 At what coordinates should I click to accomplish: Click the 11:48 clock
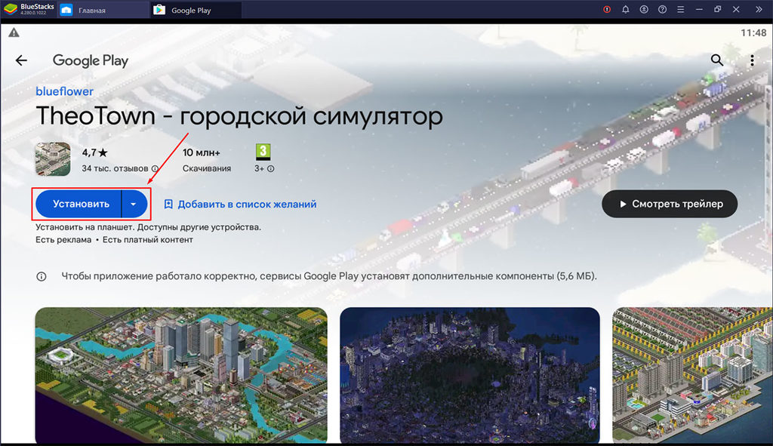(753, 32)
